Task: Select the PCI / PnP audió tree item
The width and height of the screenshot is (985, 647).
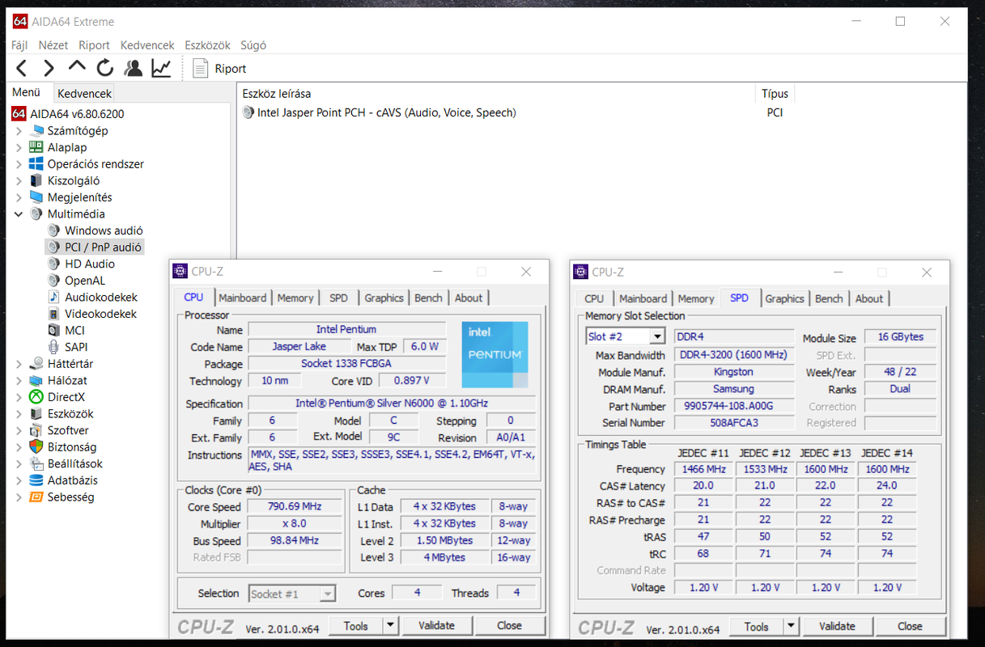Action: point(103,247)
